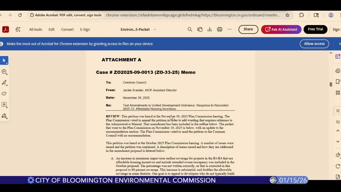Click the Allow access button
The image size is (341, 192).
(314, 43)
